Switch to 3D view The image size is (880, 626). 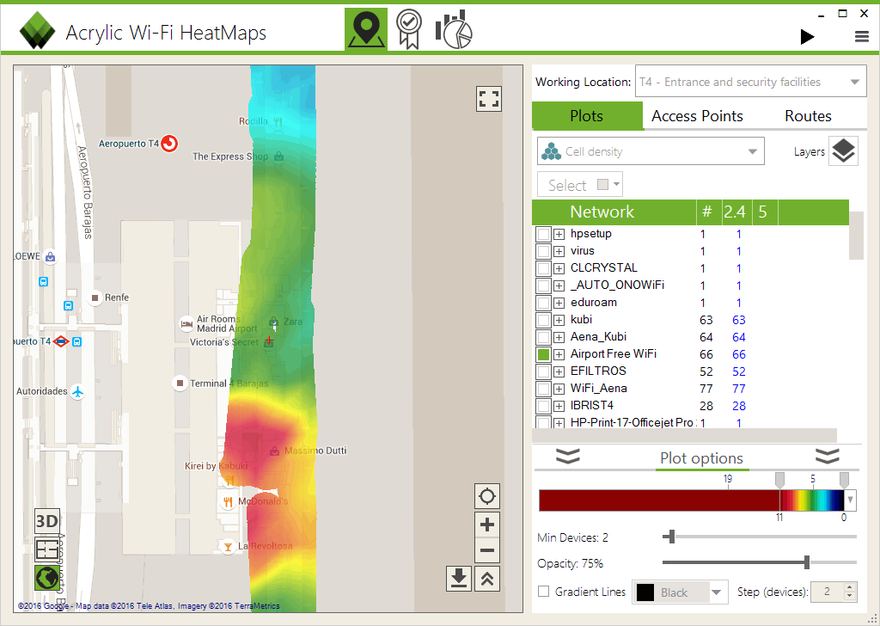(47, 522)
